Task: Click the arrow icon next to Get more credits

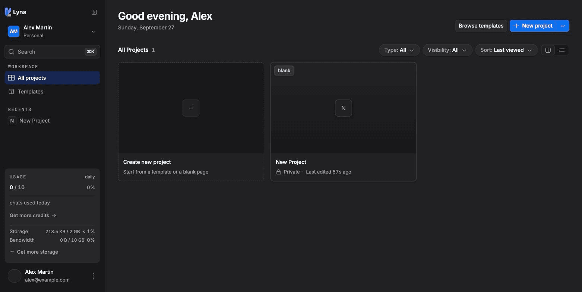Action: (x=54, y=215)
